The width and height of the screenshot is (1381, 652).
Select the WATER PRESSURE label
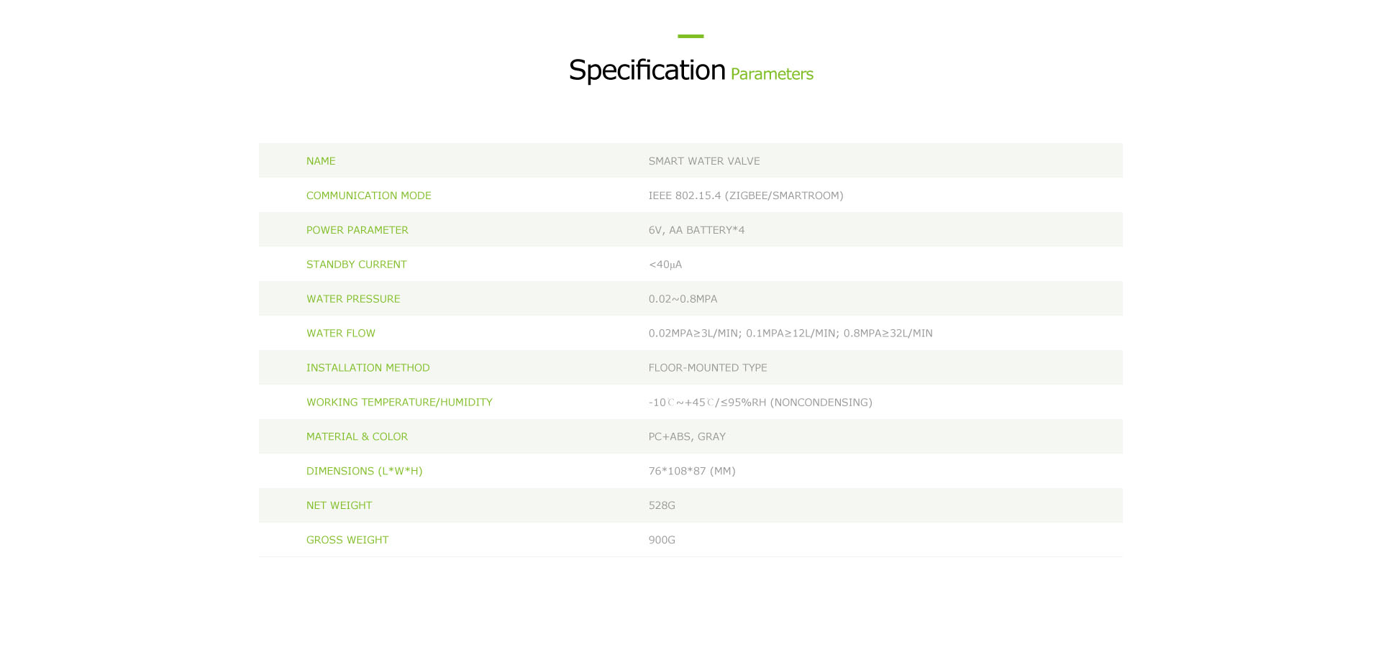click(x=353, y=299)
